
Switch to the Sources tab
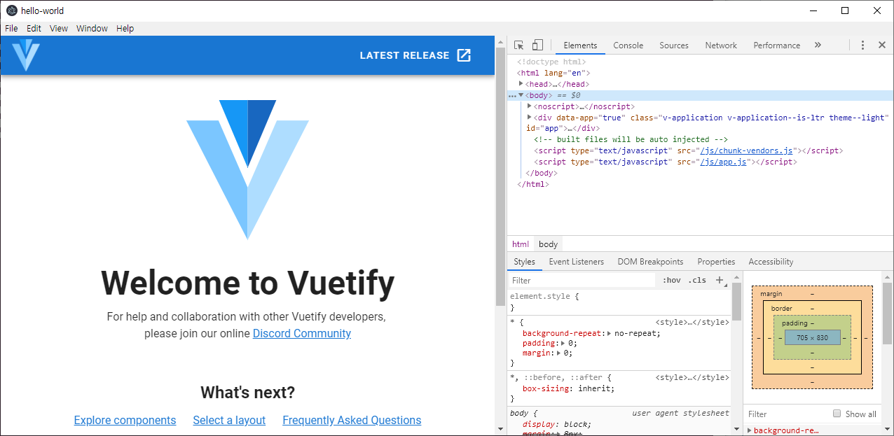pos(674,45)
